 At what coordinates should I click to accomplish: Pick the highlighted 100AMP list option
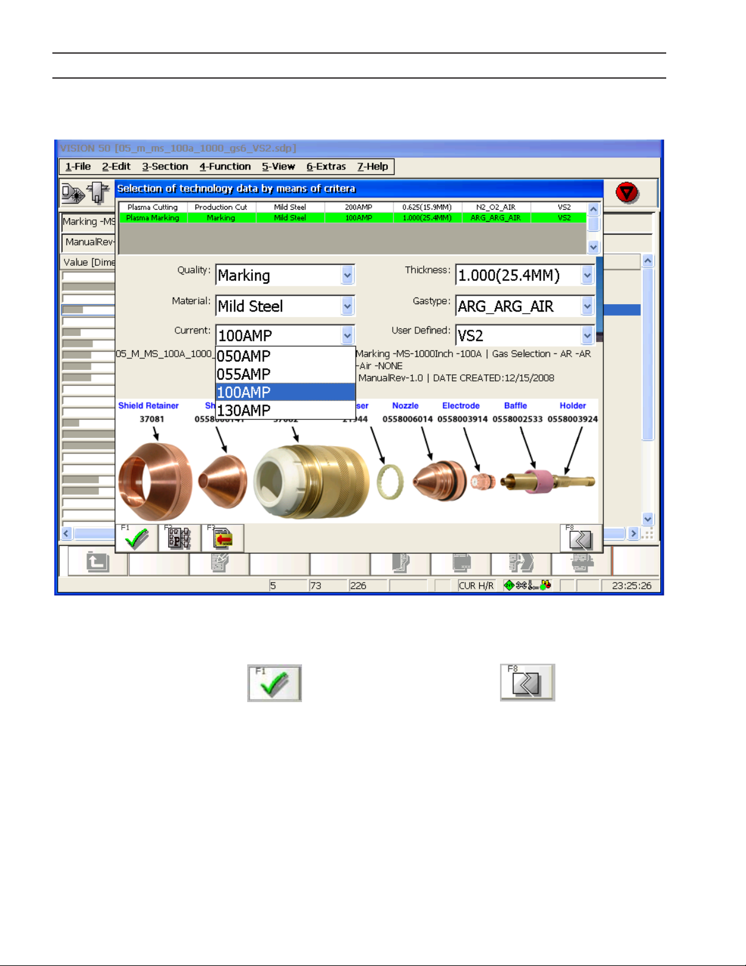coord(286,392)
